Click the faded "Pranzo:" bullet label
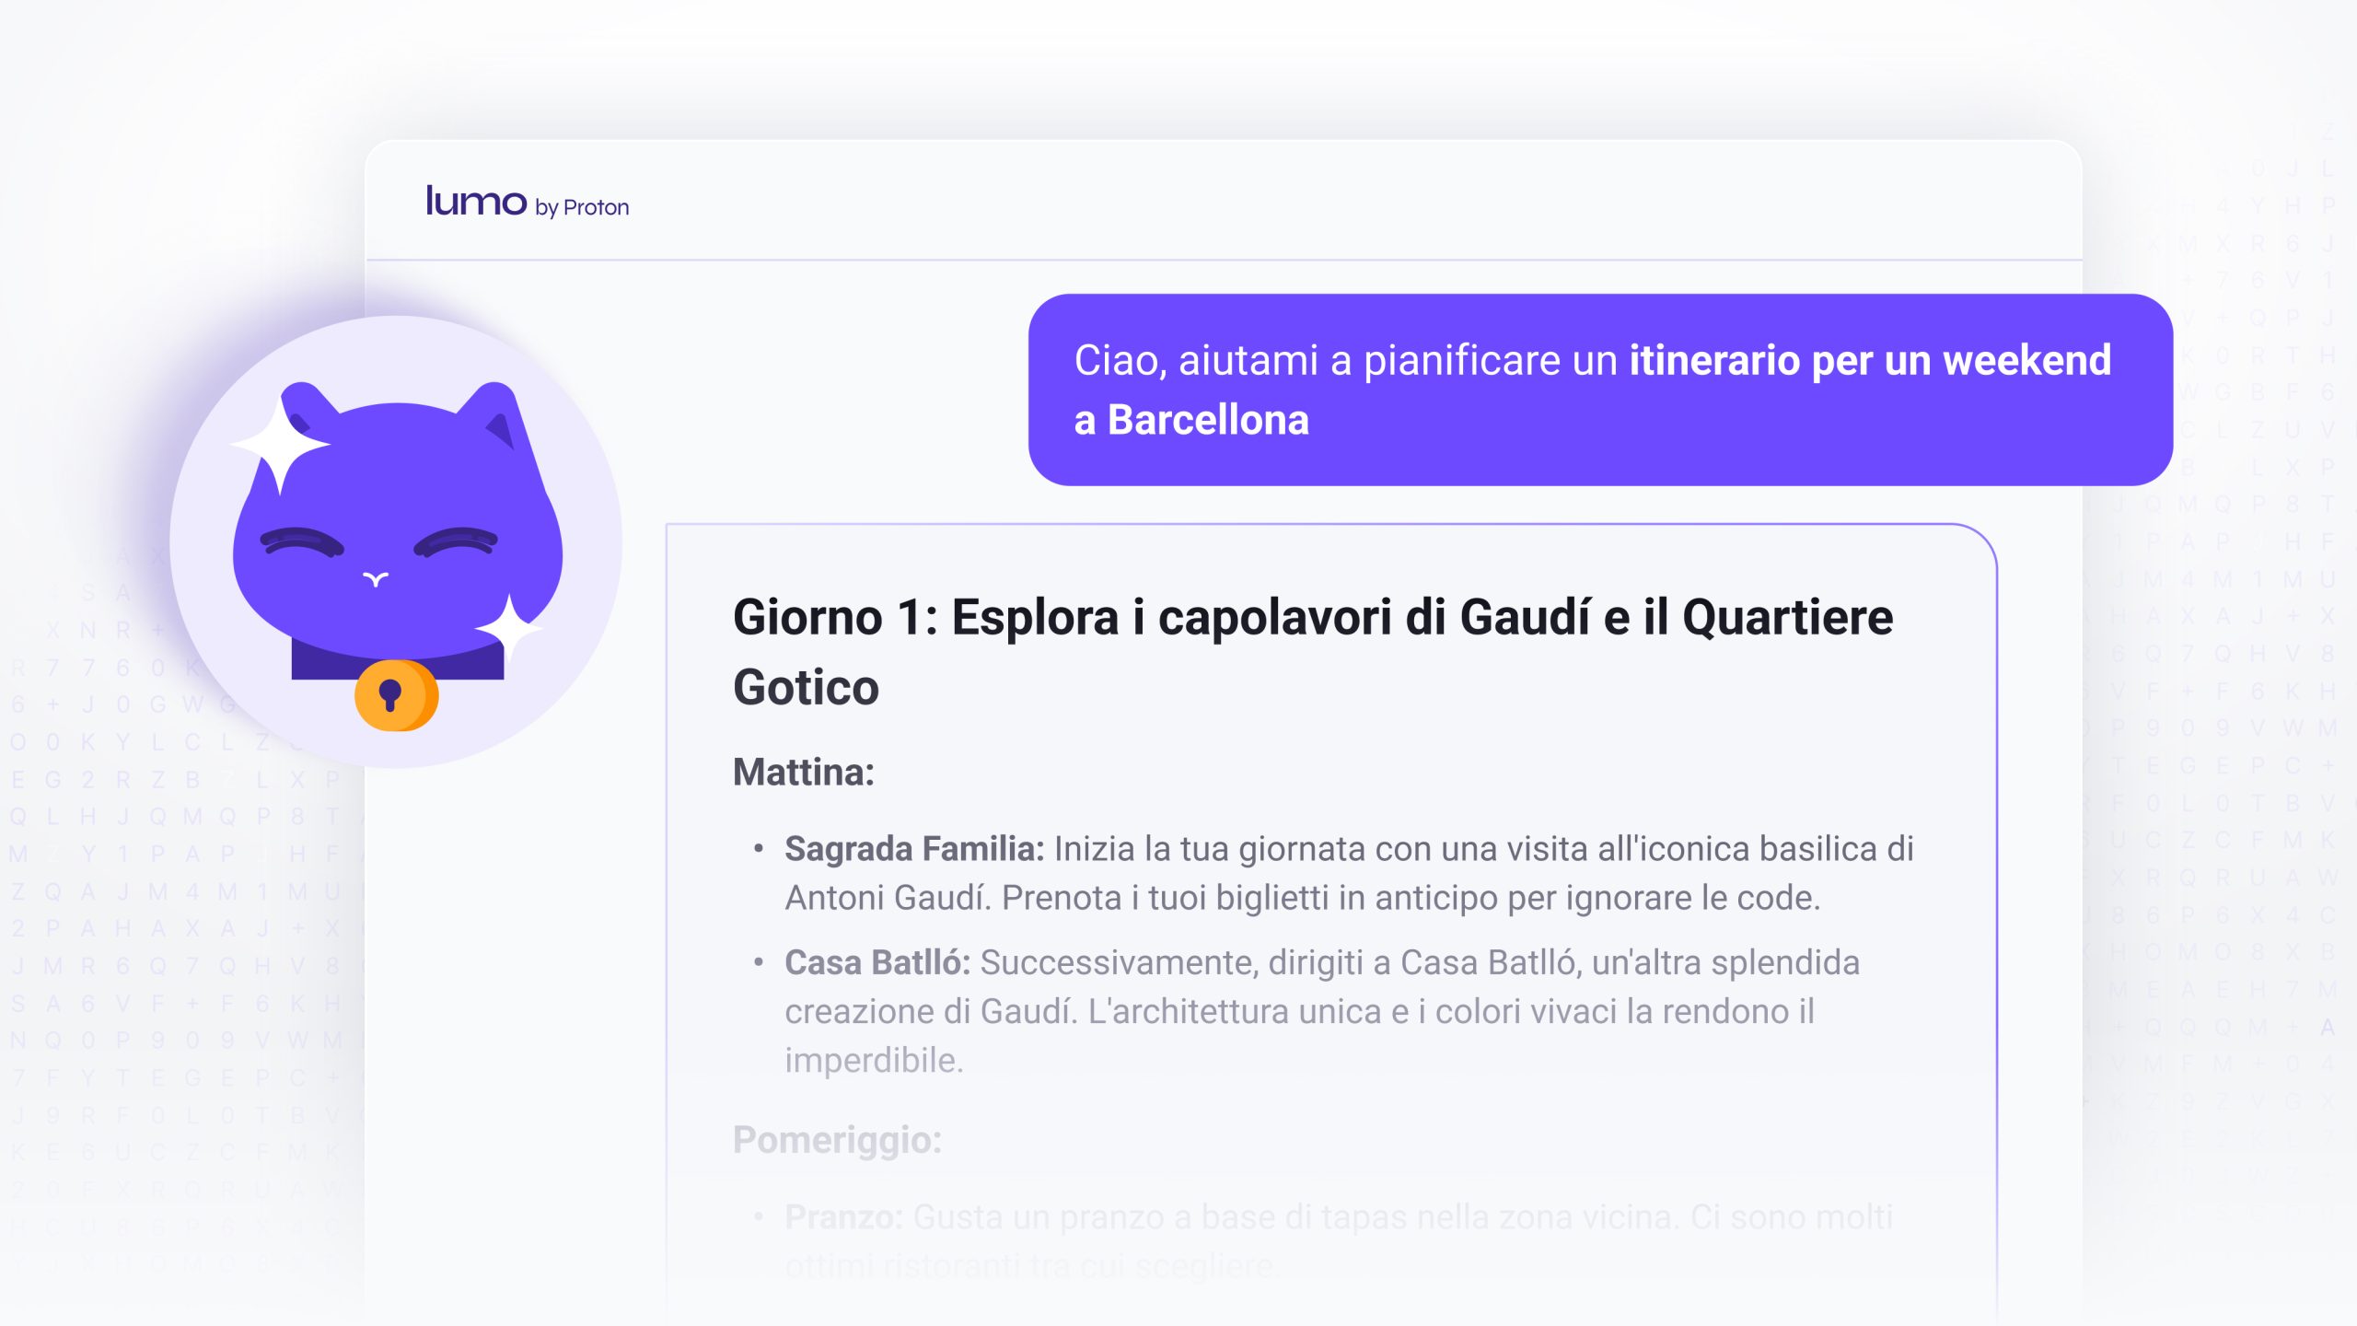The image size is (2357, 1326). [842, 1217]
